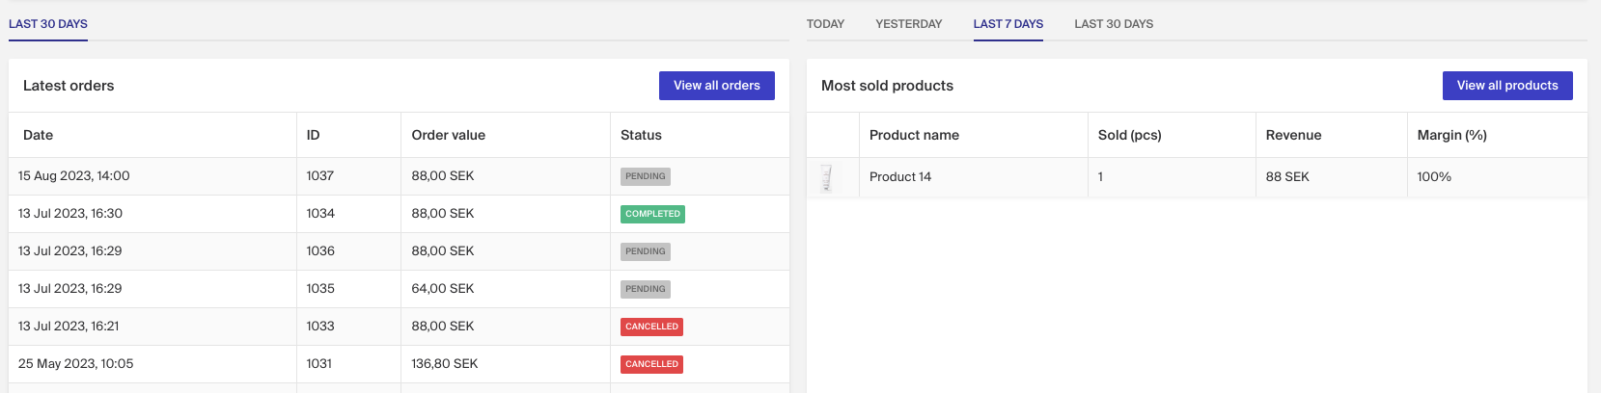Screen dimensions: 1601x393
Task: Open the Product 14 thumbnail image
Action: point(827,177)
